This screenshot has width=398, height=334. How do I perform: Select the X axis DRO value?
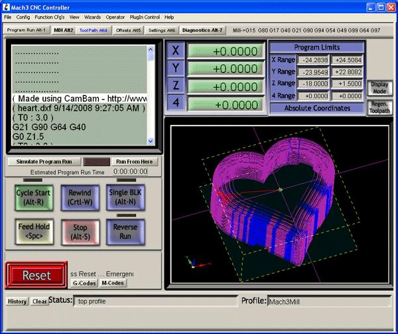point(226,51)
